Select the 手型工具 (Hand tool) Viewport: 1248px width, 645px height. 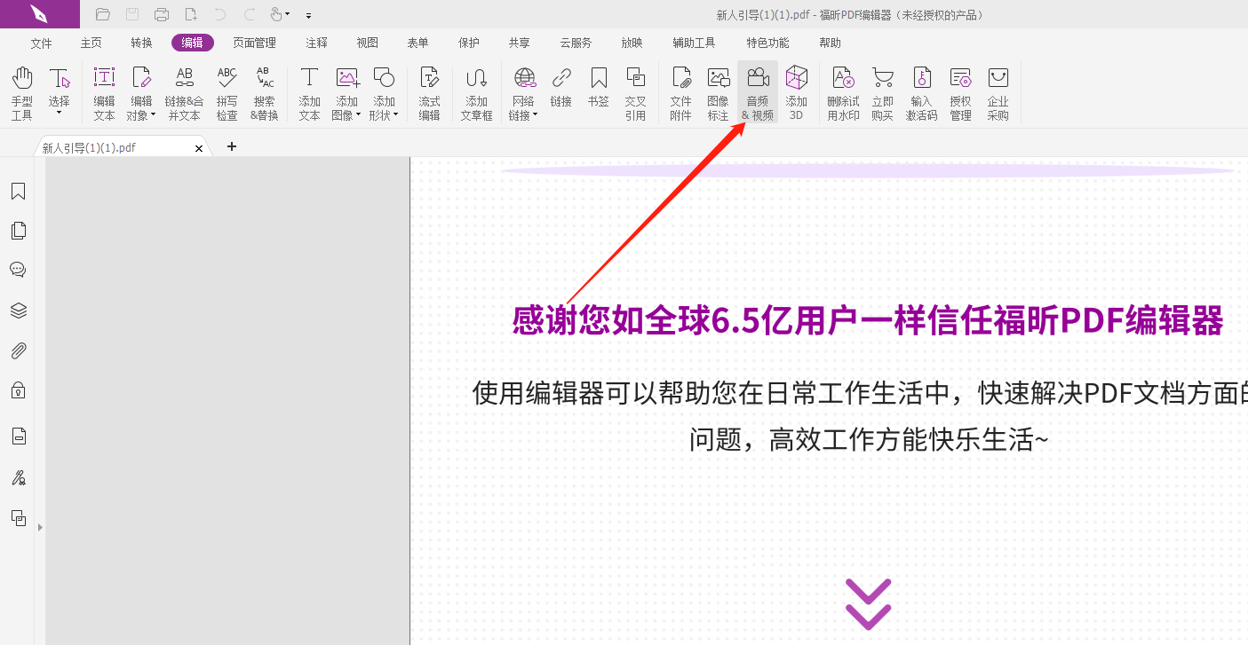tap(21, 93)
